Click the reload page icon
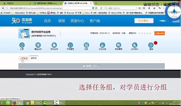The height and width of the screenshot is (106, 181). [x=101, y=8]
